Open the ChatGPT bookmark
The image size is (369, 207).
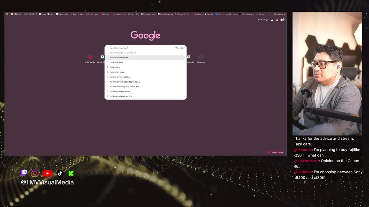click(18, 14)
